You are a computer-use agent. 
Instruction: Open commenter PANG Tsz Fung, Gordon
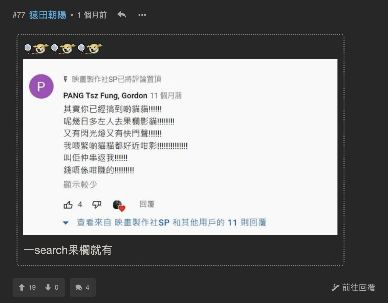coord(105,96)
